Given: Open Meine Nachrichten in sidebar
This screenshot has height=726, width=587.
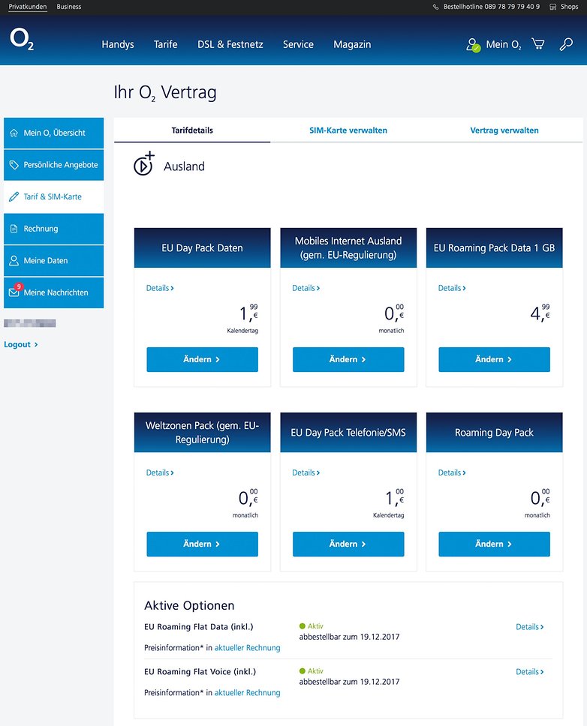Looking at the screenshot, I should pos(54,292).
